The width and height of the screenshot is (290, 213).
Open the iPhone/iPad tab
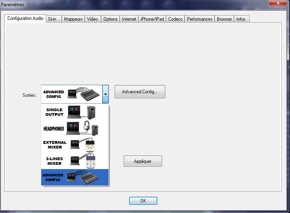(x=152, y=19)
